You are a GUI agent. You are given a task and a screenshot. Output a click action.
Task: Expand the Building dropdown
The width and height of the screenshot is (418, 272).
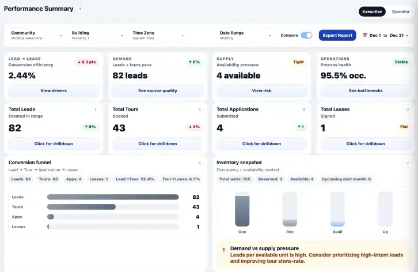97,35
